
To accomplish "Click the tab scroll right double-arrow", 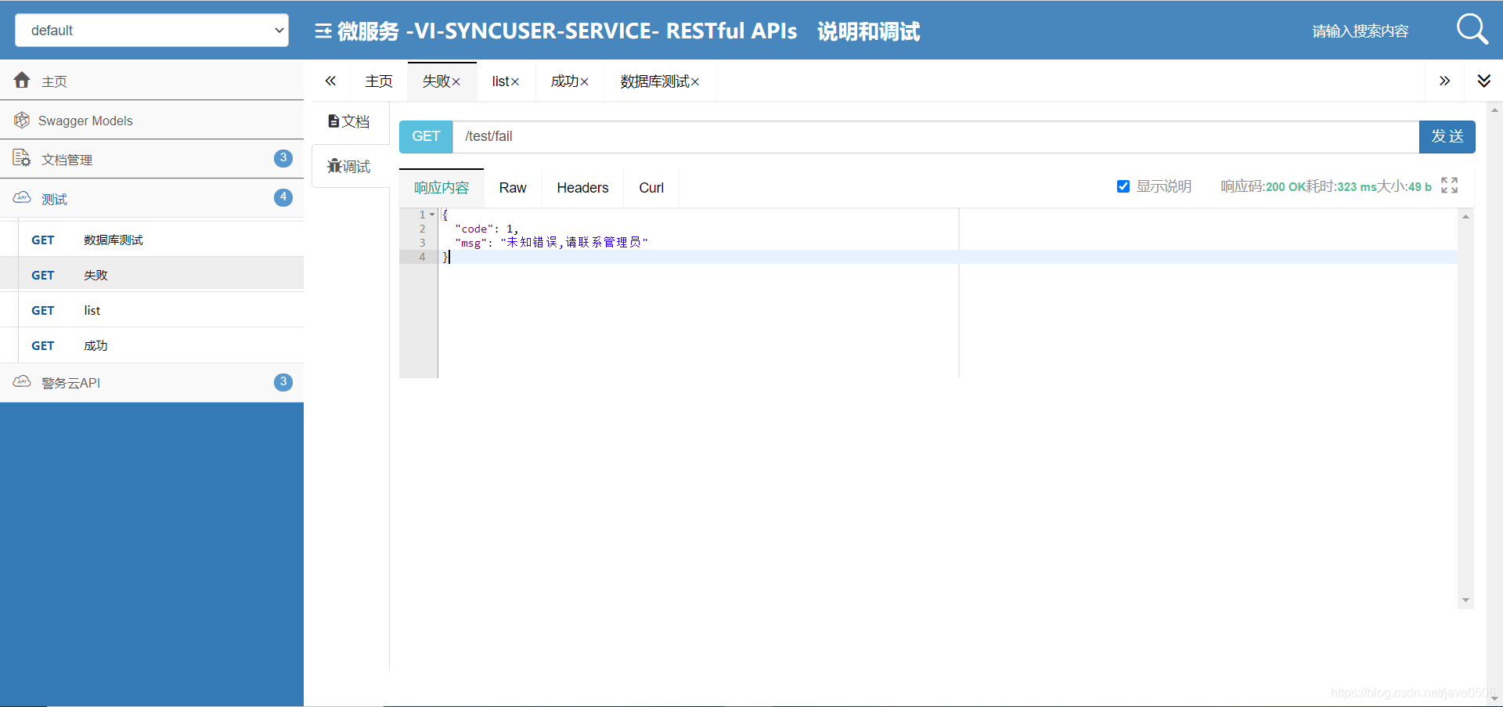I will pos(1444,81).
